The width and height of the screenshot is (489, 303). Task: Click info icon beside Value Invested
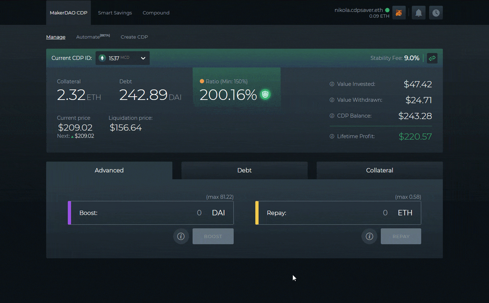331,84
